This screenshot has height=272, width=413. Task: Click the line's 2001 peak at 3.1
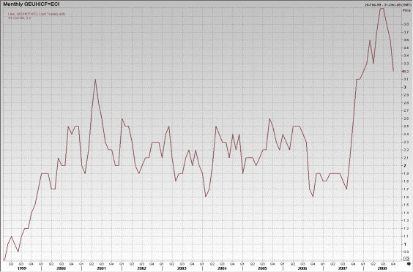tap(95, 79)
